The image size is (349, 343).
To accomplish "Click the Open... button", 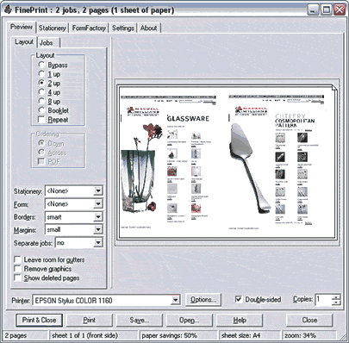I will click(x=190, y=320).
